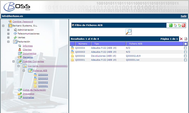Click the red X delete icon
This screenshot has height=113, width=189.
tap(181, 39)
